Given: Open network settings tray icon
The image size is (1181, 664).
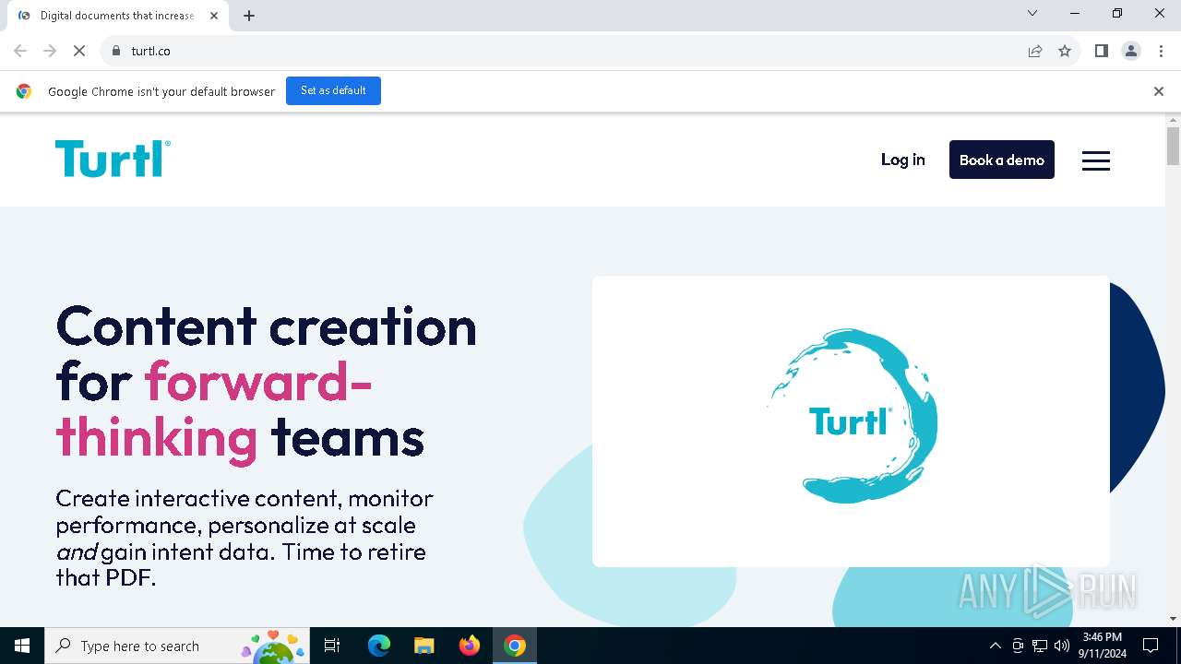Looking at the screenshot, I should click(x=1040, y=646).
